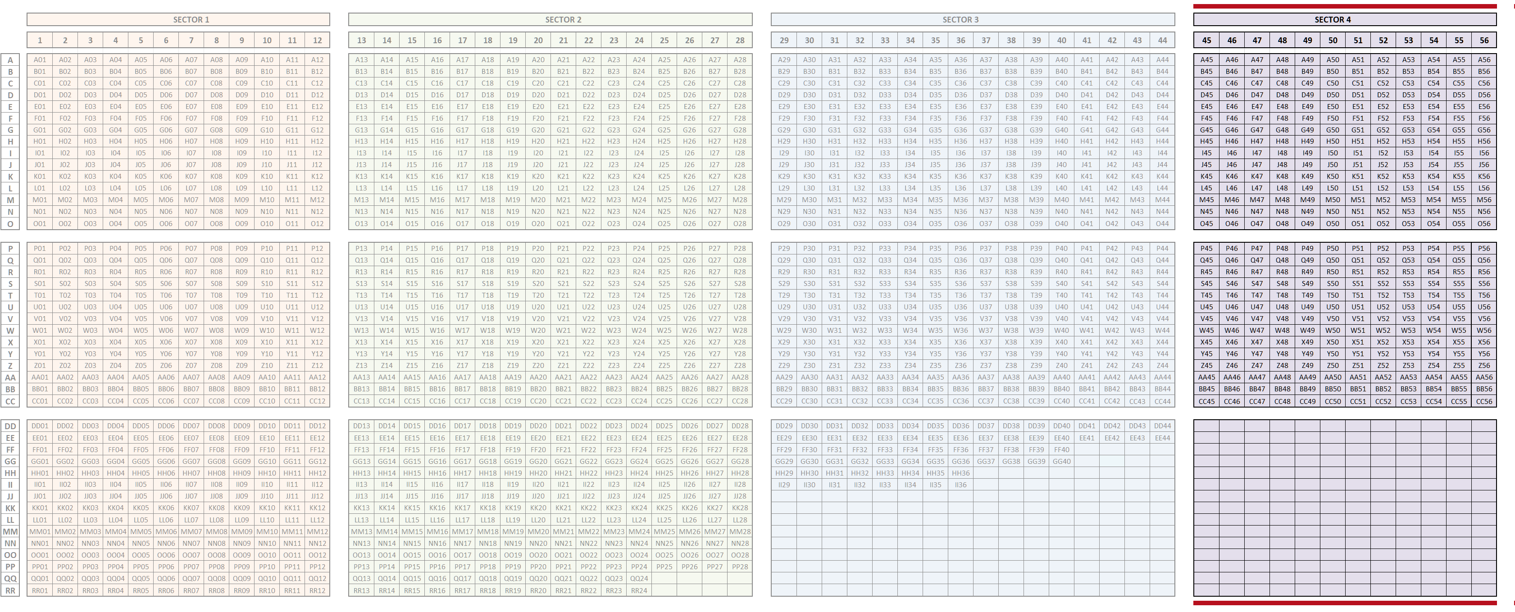
Task: Select cell CC28 in Sector 2
Action: click(x=740, y=401)
